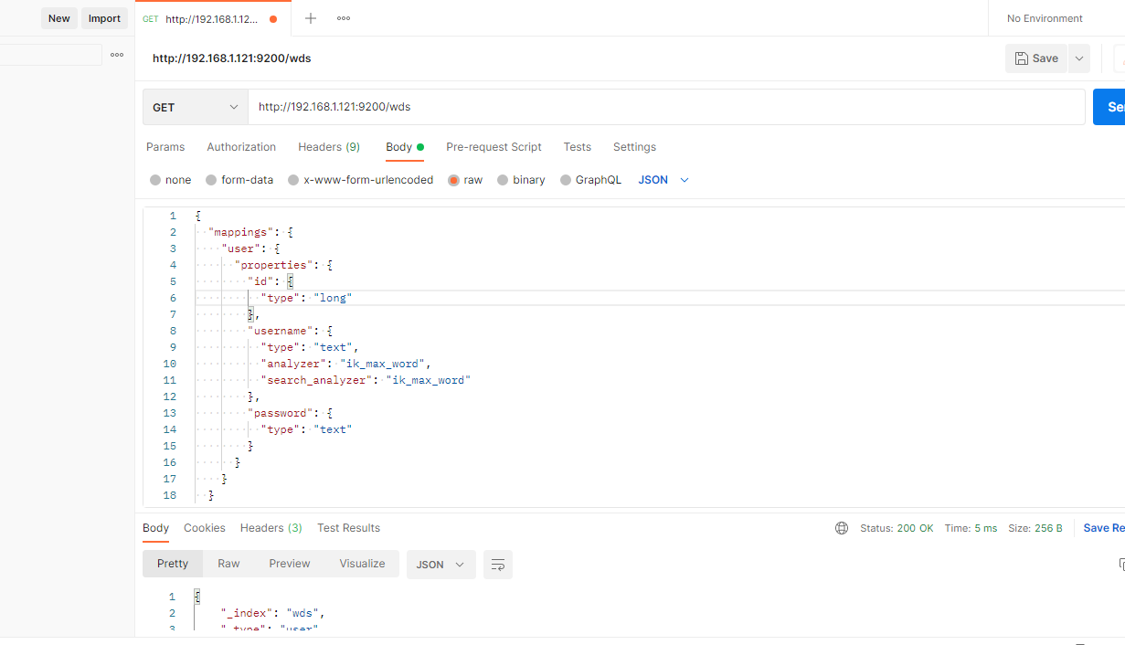Click "long" type value in editor
1125x645 pixels.
pyautogui.click(x=333, y=298)
